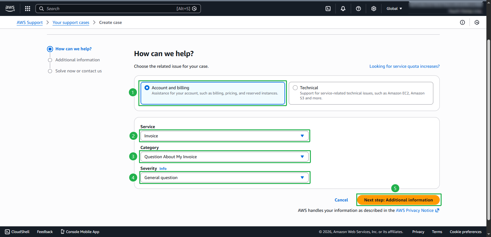Click the Search input field
This screenshot has width=491, height=237.
click(118, 9)
